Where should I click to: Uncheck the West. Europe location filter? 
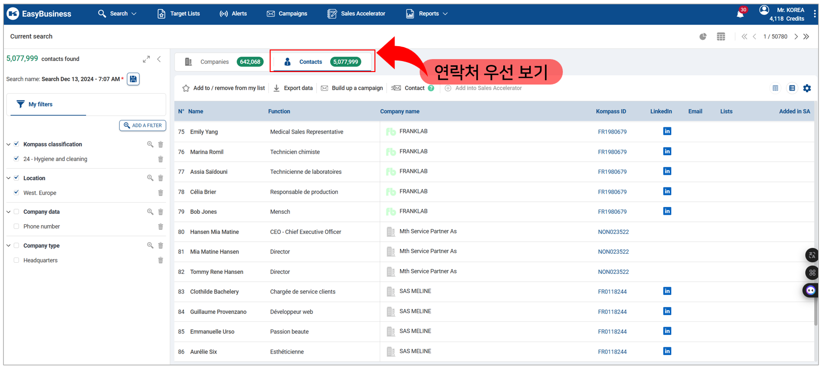(x=17, y=193)
